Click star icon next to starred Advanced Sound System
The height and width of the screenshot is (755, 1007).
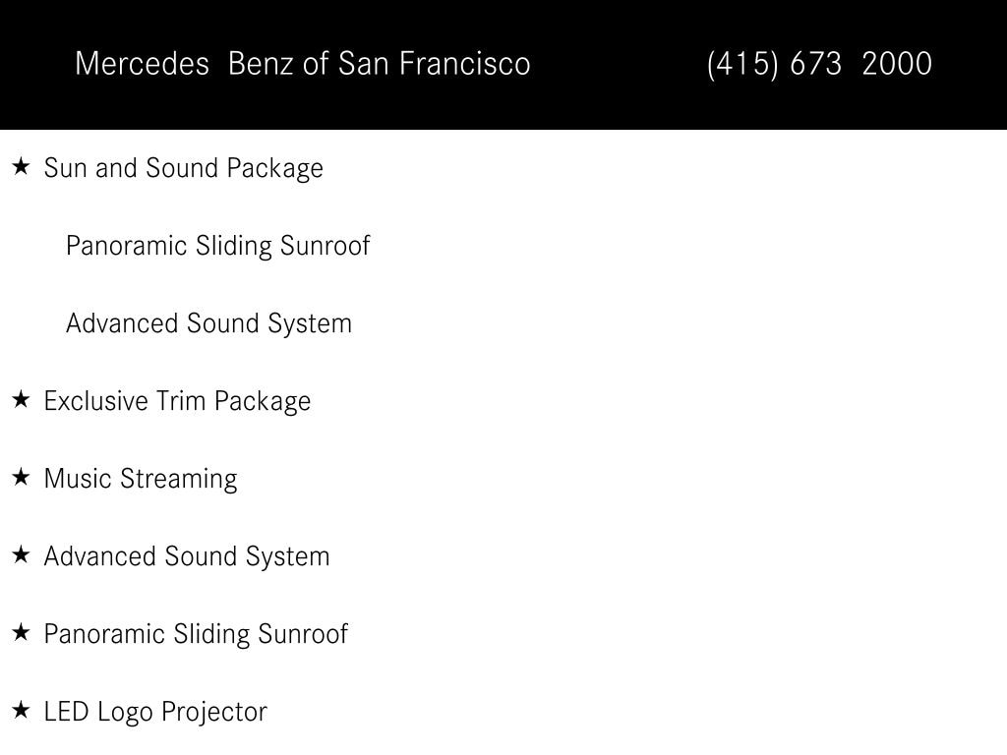click(22, 555)
